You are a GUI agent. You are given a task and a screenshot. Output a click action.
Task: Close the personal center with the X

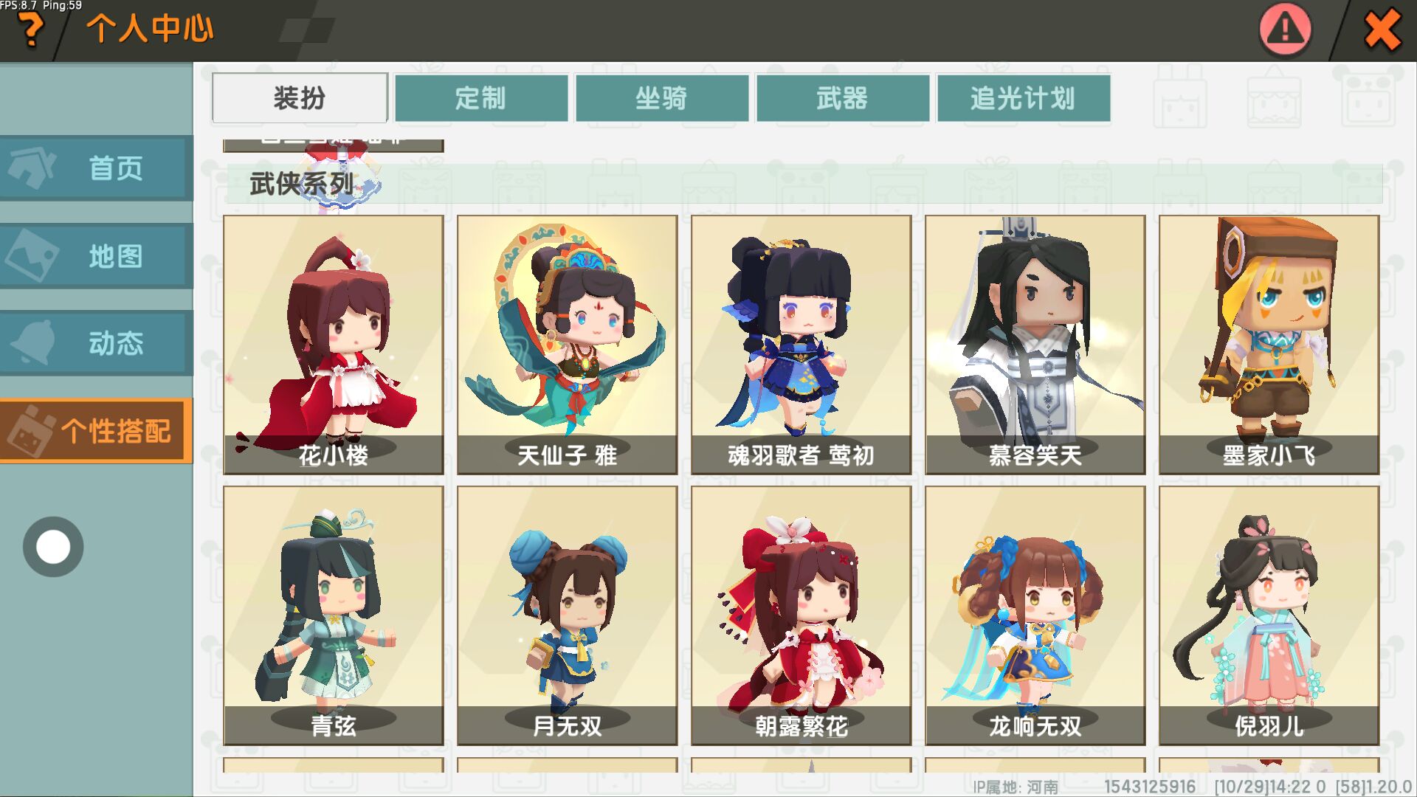(1382, 30)
